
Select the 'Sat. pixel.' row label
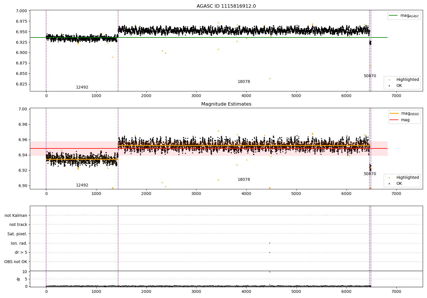17,234
